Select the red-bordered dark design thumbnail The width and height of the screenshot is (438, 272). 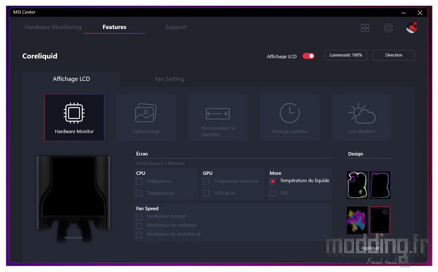point(380,220)
